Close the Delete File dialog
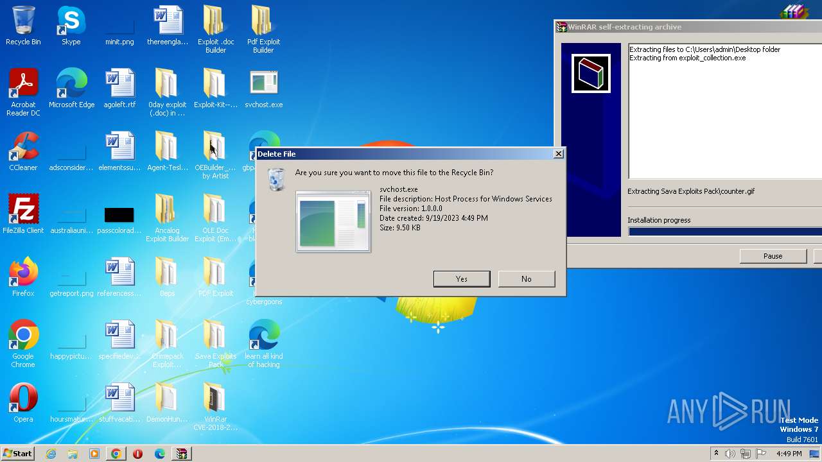822x462 pixels. [559, 153]
